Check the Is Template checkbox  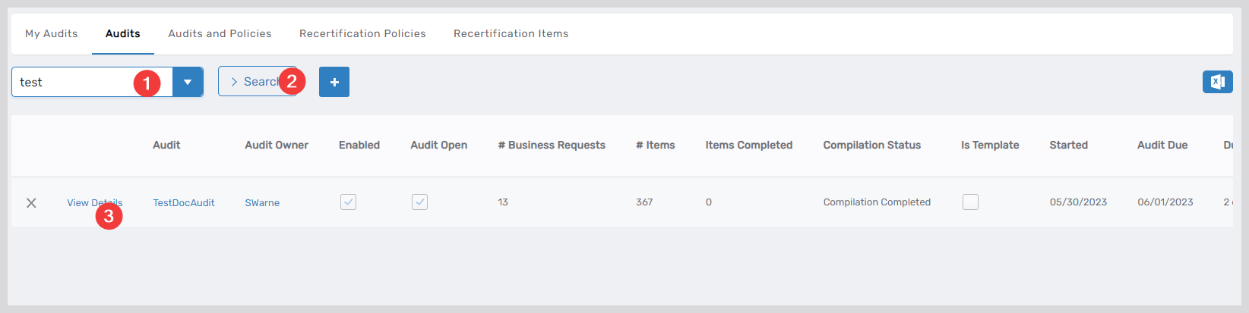click(x=970, y=202)
